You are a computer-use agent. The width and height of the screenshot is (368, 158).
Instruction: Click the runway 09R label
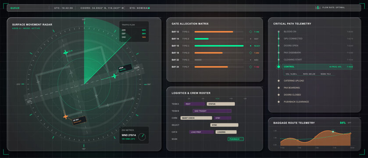click(137, 68)
